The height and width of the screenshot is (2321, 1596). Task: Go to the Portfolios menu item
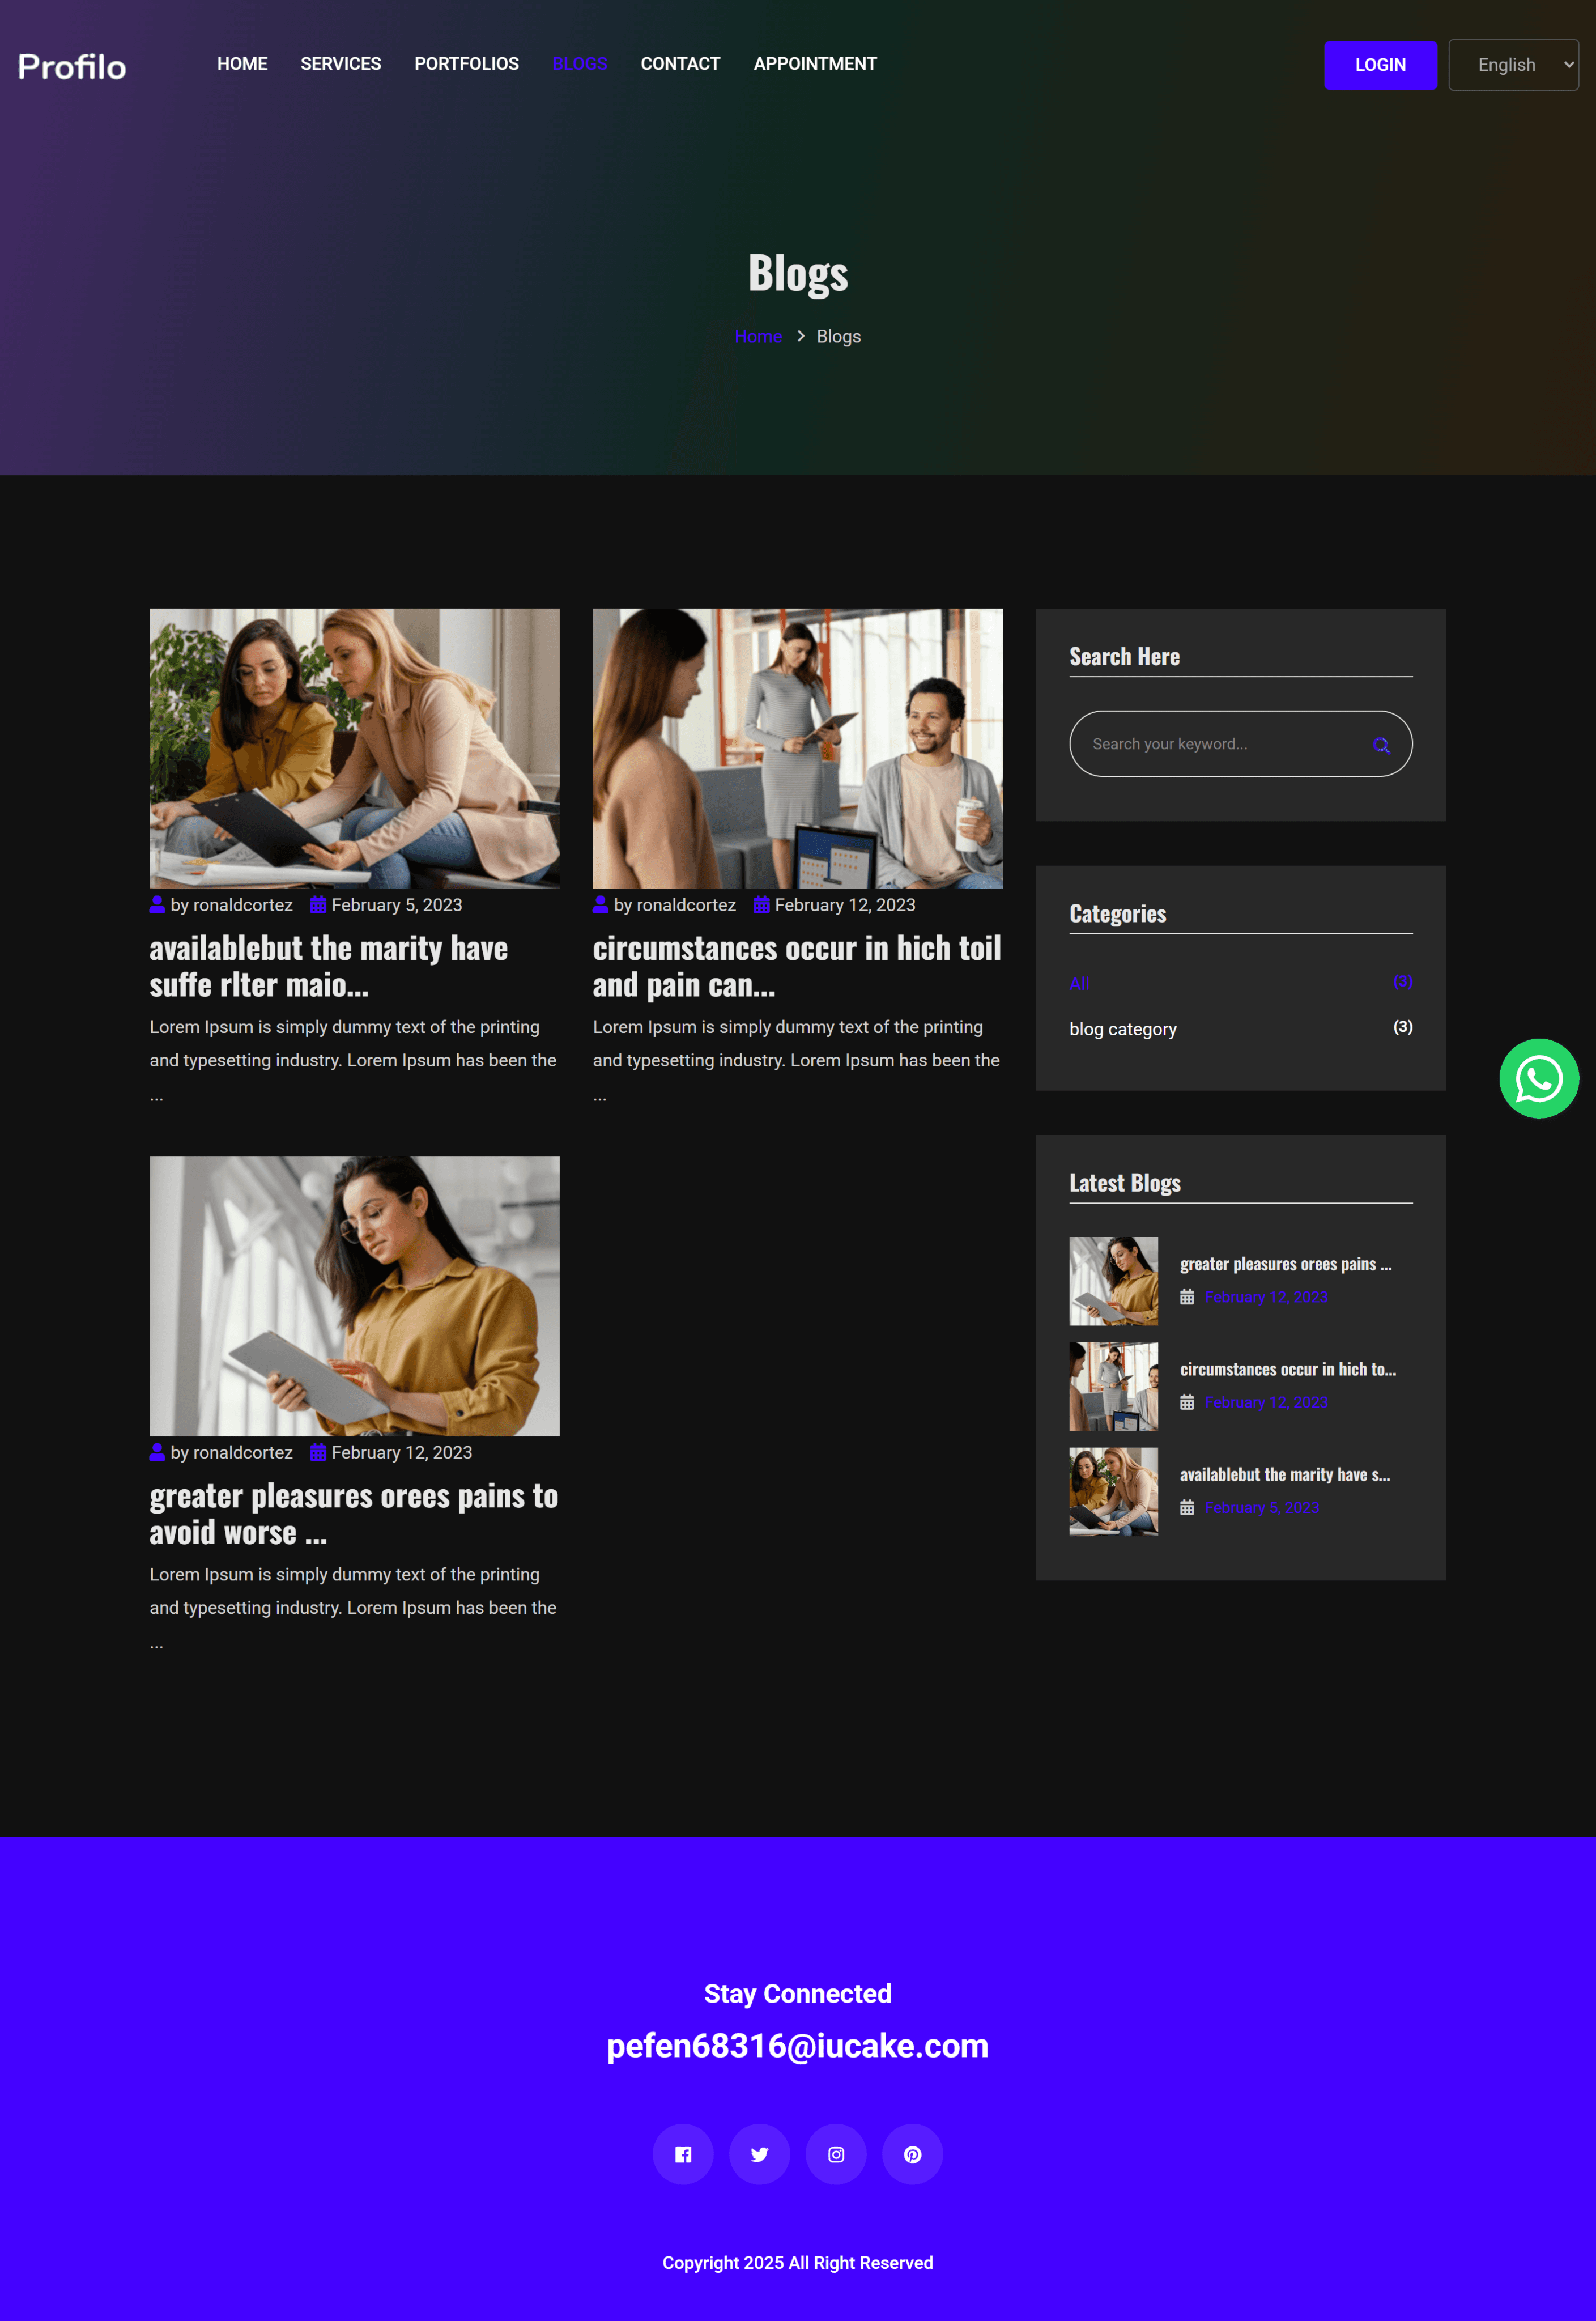[x=466, y=64]
